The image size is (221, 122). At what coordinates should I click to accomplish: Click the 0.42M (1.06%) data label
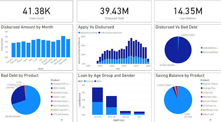click(188, 35)
